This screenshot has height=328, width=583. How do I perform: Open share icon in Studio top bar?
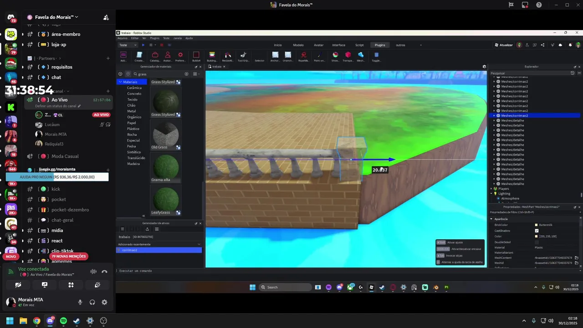pos(542,45)
